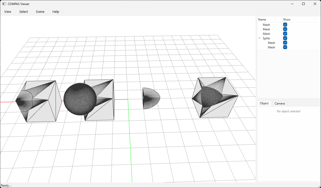
Task: Click the COMPAS Viewer title bar icon
Action: pyautogui.click(x=4, y=4)
